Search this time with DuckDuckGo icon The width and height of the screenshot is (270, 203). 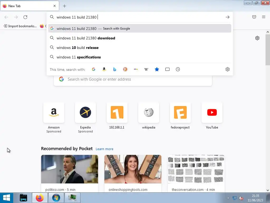pos(125,70)
